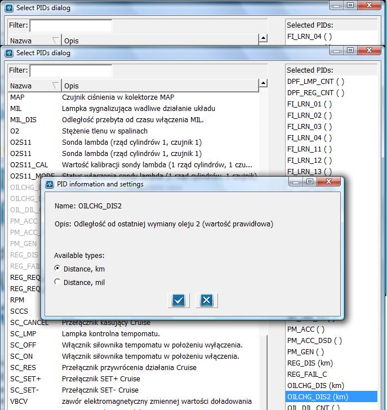387x410 pixels.
Task: Click the PID information dialog title icon
Action: [50, 184]
